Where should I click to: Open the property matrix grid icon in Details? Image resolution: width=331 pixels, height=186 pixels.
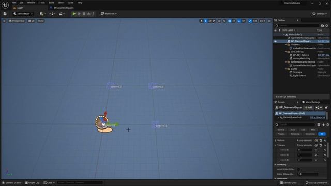(x=319, y=125)
